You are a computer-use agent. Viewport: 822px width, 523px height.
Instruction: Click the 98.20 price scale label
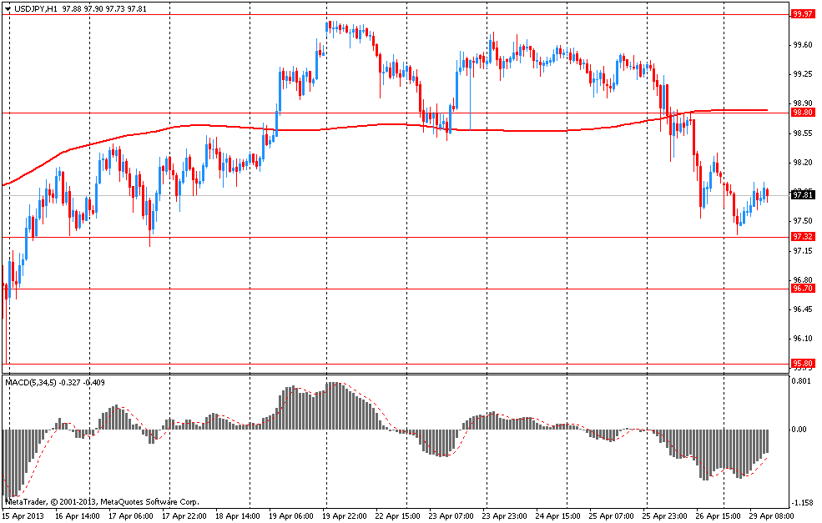[803, 163]
